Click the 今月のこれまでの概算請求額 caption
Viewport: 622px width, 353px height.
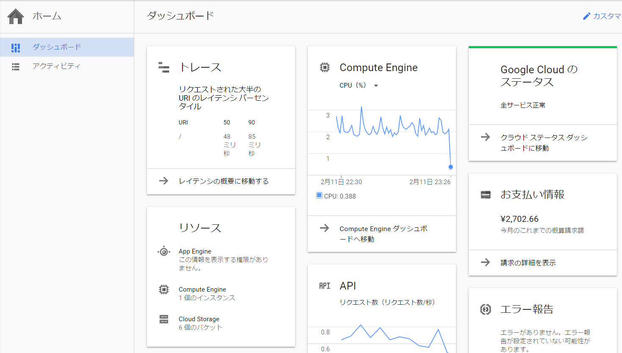542,231
